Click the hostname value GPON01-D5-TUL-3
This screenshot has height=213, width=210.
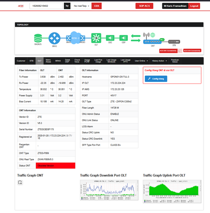pos(120,77)
